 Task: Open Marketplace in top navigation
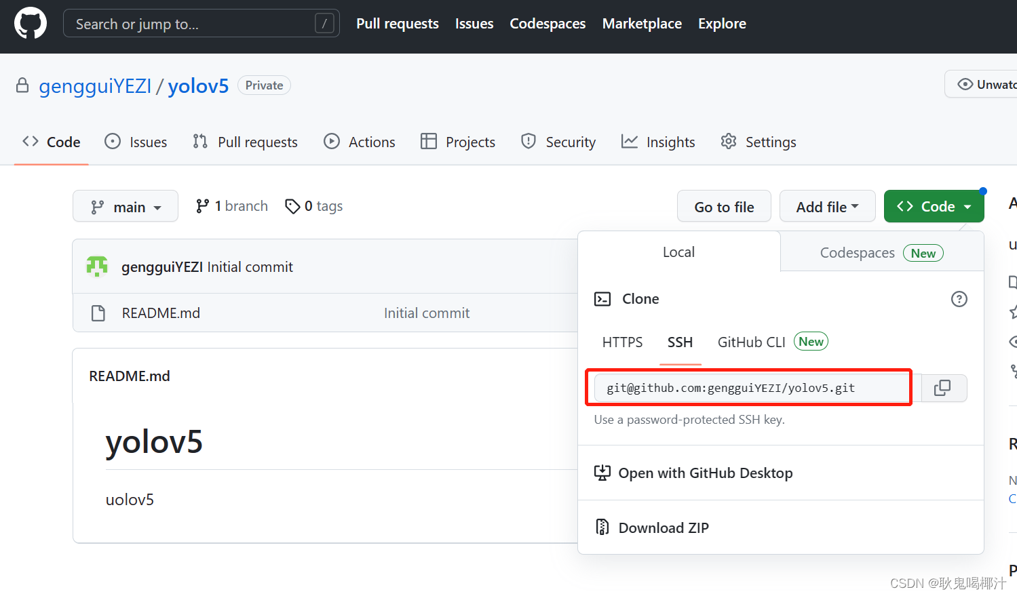point(642,24)
